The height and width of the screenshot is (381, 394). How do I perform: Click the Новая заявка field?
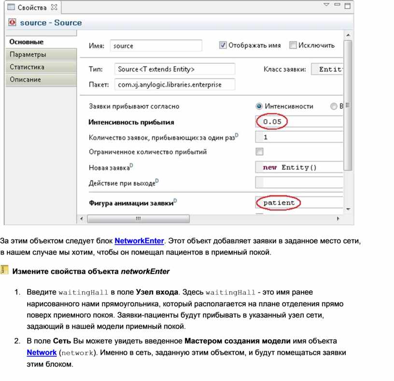299,168
